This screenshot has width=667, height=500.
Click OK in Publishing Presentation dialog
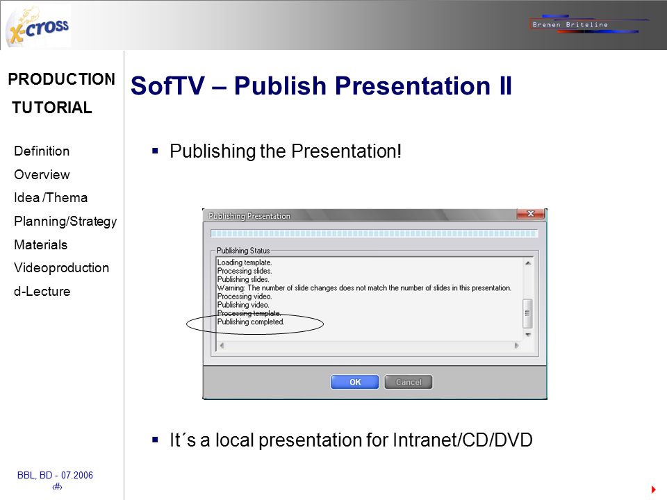coord(354,382)
